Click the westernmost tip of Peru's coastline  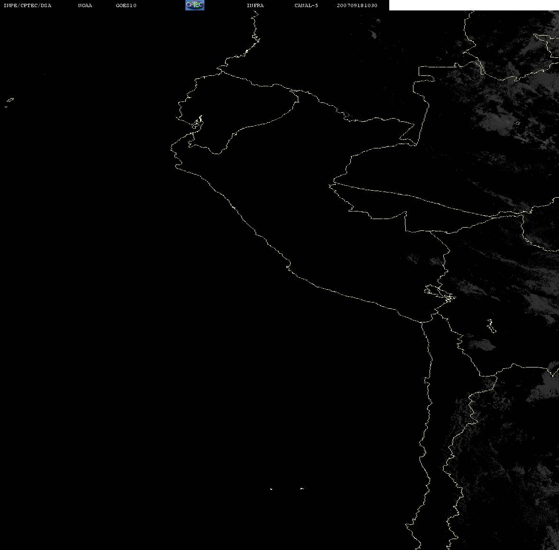pyautogui.click(x=172, y=147)
